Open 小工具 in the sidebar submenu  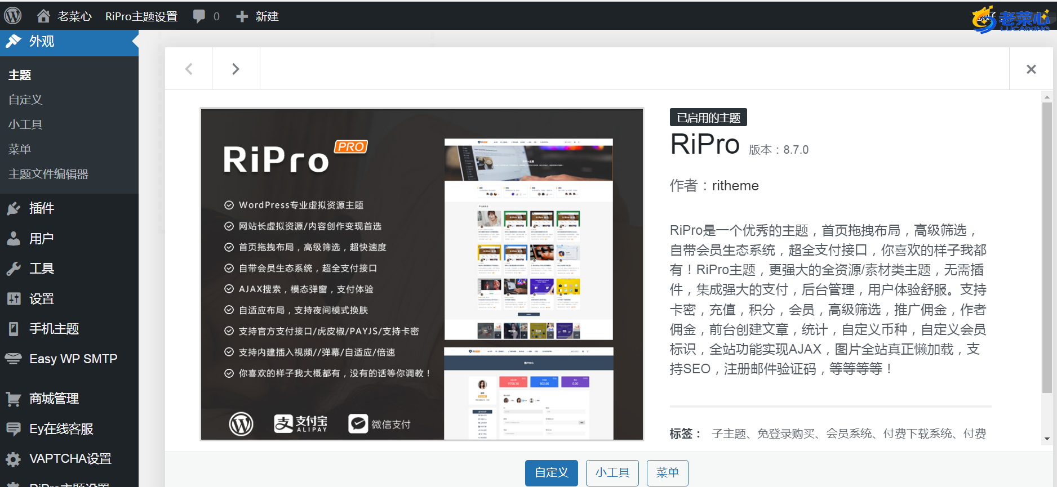[x=25, y=124]
